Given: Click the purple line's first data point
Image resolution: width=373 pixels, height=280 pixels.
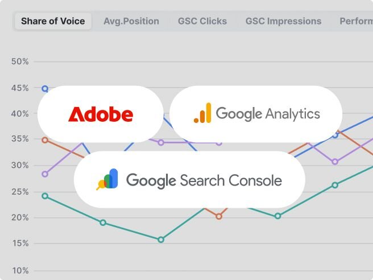Looking at the screenshot, I should tap(45, 174).
